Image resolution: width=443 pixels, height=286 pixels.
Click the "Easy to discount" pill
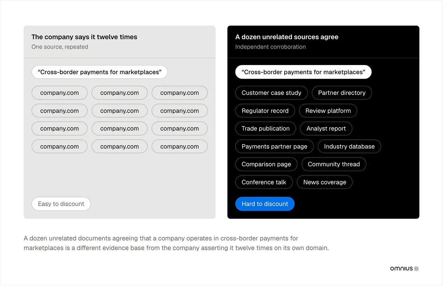(61, 204)
